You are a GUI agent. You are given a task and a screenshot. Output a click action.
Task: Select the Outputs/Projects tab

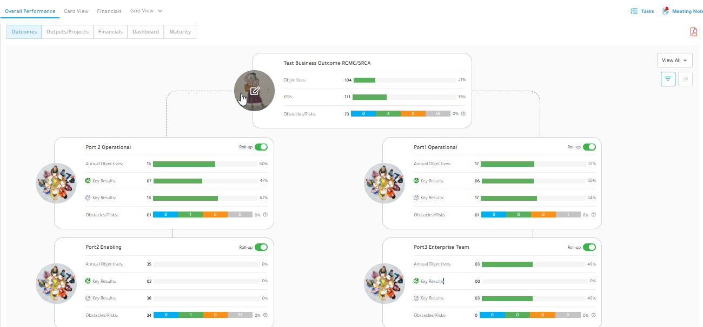tap(68, 32)
